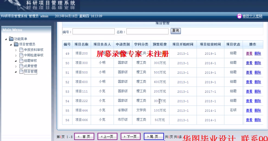Collapse the 项目管理员 tree node

(x=11, y=45)
